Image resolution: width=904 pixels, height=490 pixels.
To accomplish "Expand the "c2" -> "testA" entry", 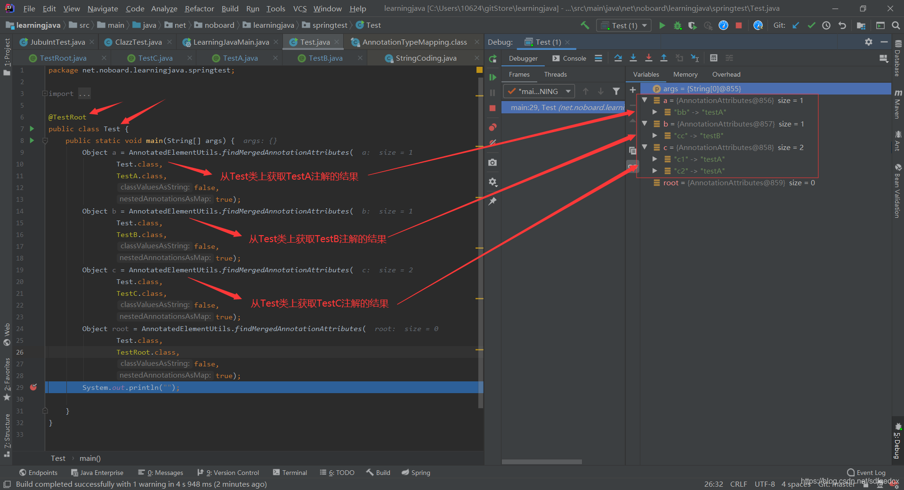I will 655,171.
